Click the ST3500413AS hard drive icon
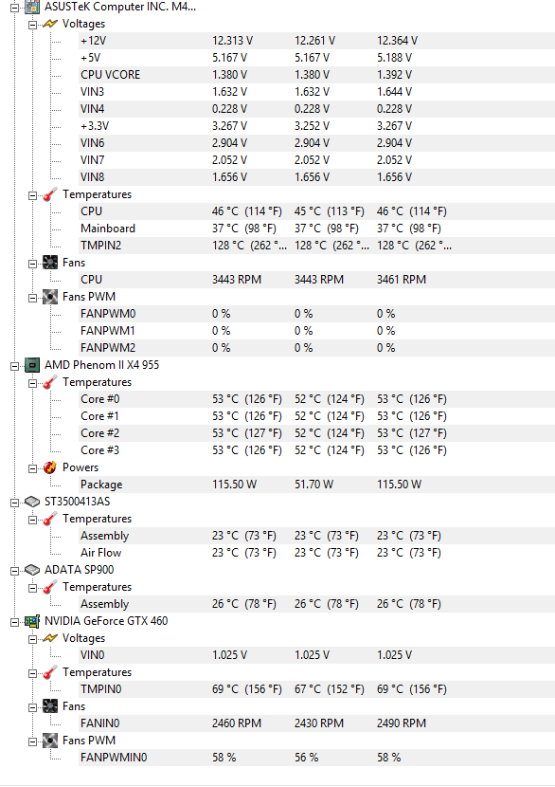Image resolution: width=555 pixels, height=787 pixels. tap(32, 502)
